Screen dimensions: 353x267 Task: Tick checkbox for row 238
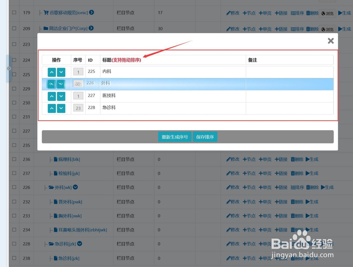click(14, 258)
